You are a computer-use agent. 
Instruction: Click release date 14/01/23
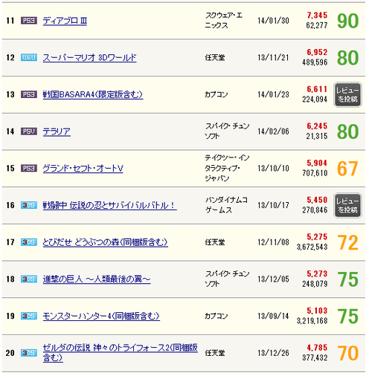coord(273,94)
